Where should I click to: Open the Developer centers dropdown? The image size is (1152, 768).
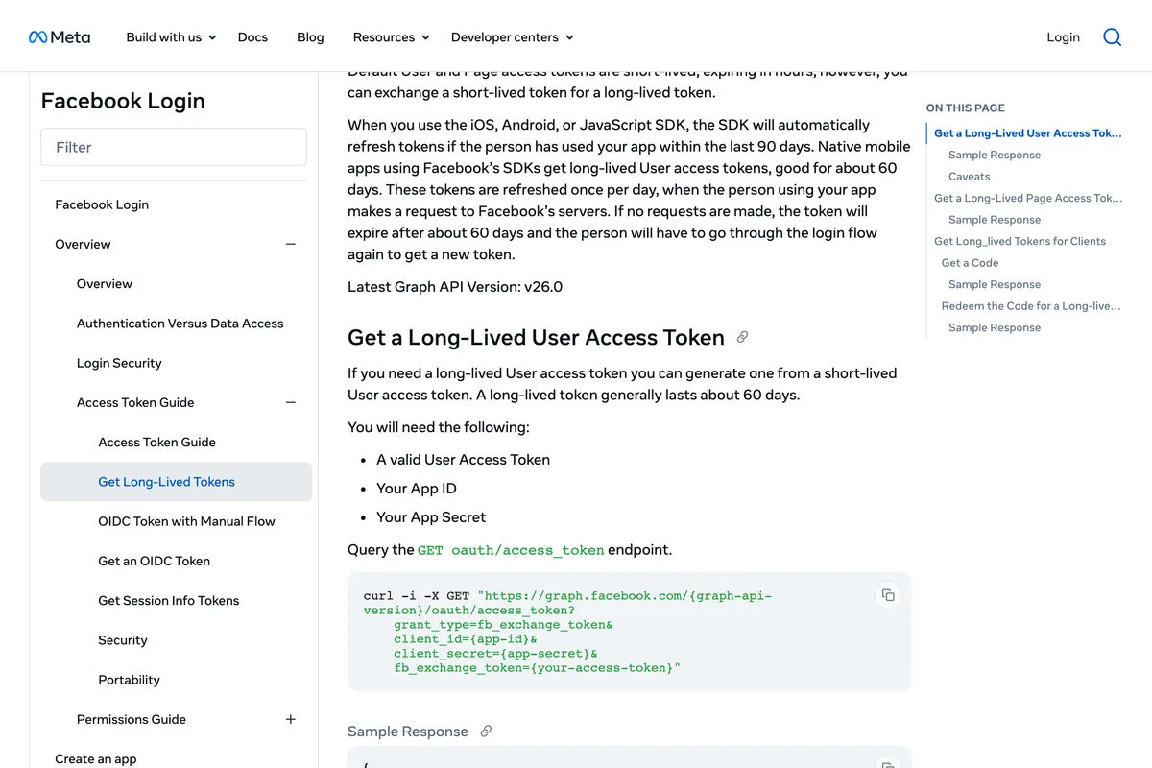(x=512, y=37)
